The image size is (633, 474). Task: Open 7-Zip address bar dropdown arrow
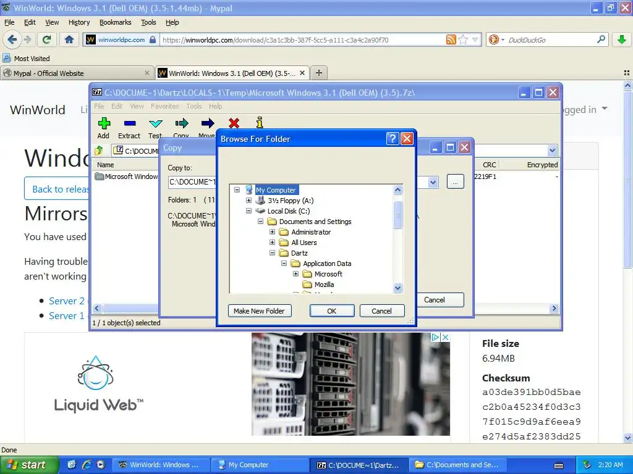click(552, 151)
